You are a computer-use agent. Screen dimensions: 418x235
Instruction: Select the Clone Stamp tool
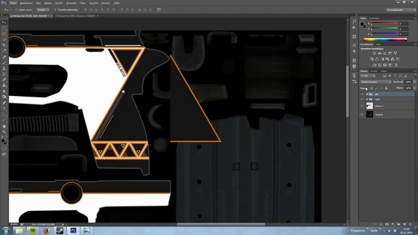tap(4, 68)
